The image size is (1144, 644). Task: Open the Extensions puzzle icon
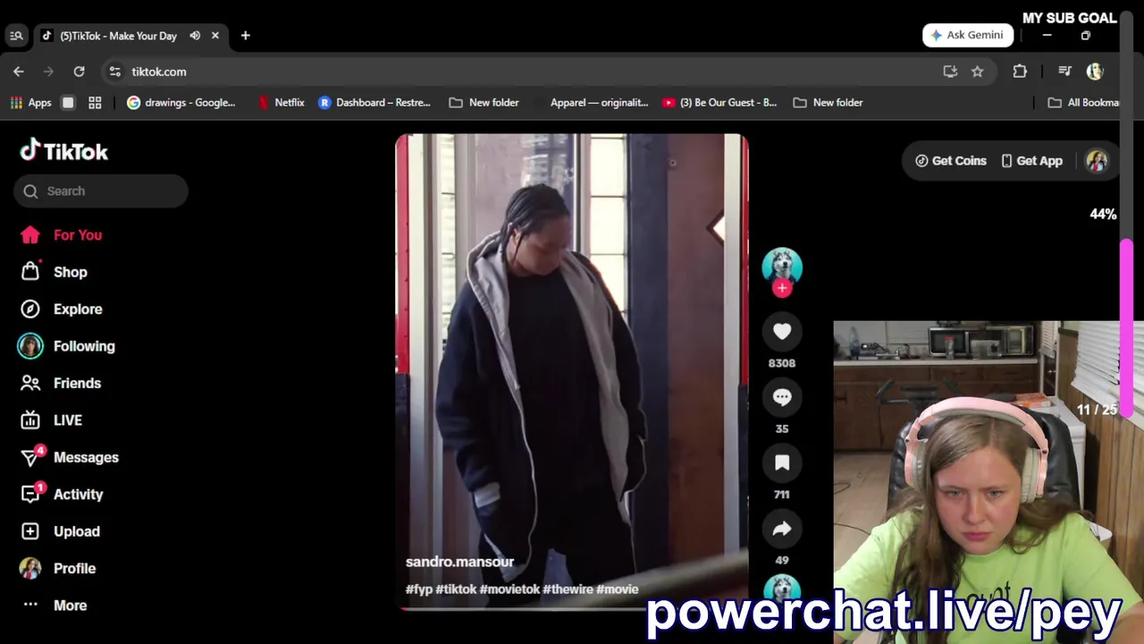click(x=1020, y=72)
